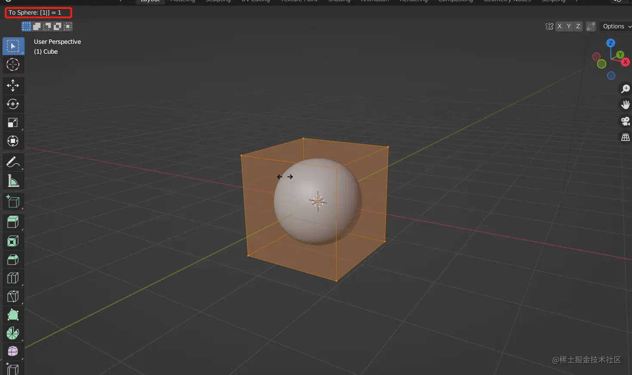
Task: Click the green Y axis on gizmo
Action: click(620, 55)
